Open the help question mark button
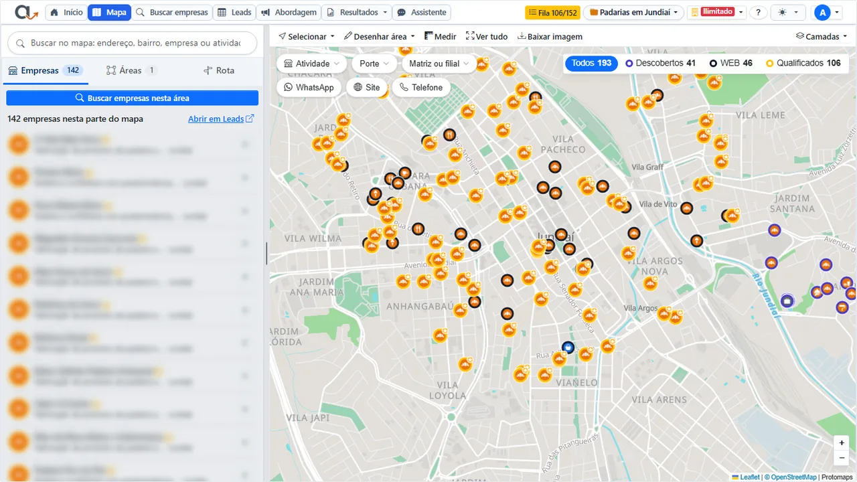Screen dimensions: 857x482 [758, 13]
